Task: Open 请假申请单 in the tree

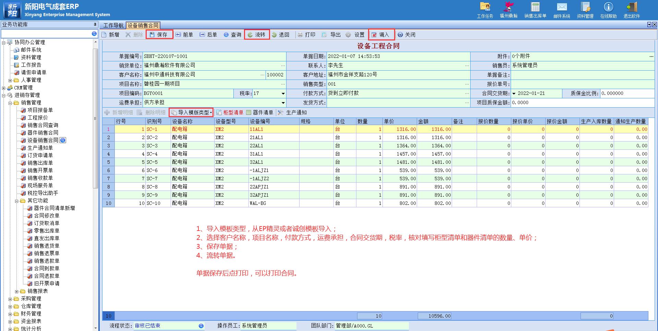Action: coord(34,72)
